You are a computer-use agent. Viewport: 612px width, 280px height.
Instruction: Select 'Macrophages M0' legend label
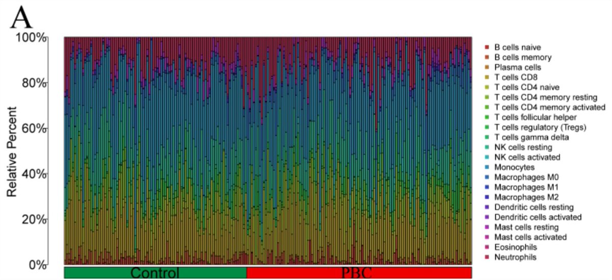click(x=524, y=177)
